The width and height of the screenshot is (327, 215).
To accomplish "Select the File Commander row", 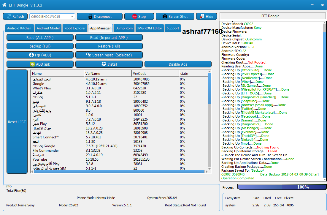I will pos(119,151).
